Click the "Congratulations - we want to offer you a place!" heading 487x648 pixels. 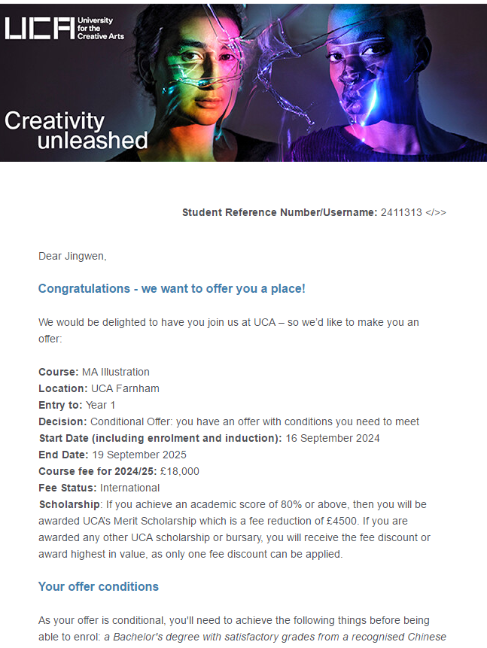click(172, 288)
